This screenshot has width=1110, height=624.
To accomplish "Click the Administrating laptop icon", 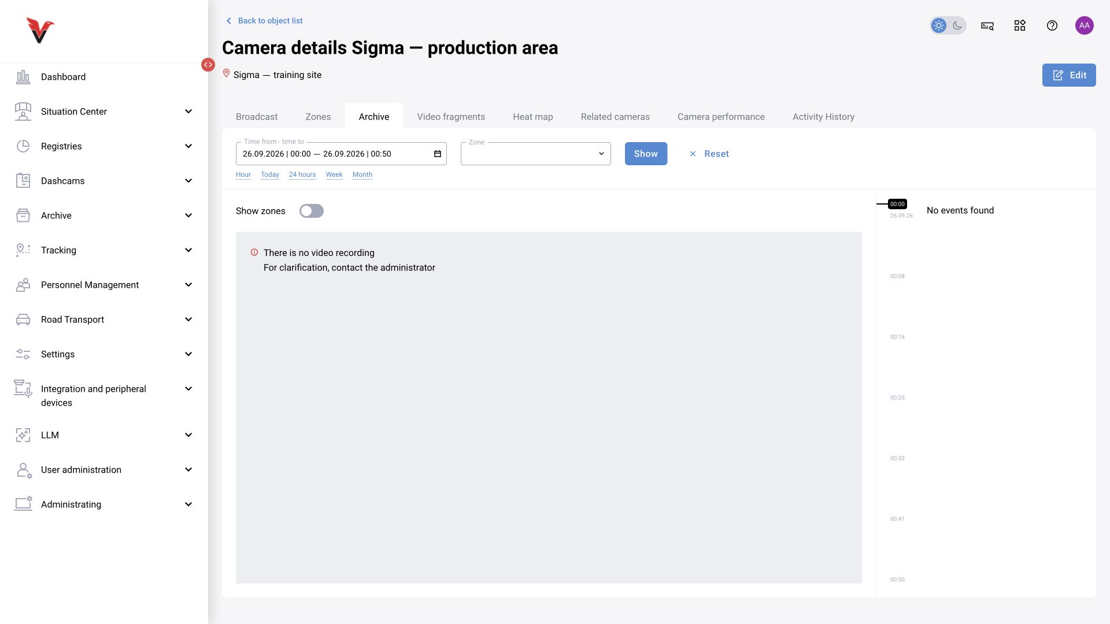I will pyautogui.click(x=23, y=504).
